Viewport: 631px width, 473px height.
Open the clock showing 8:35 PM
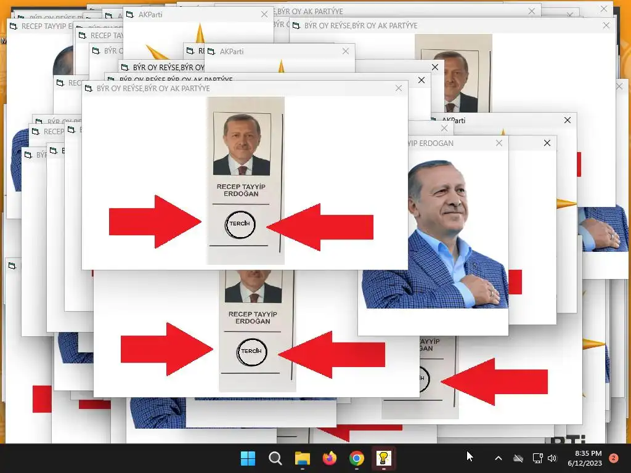588,453
